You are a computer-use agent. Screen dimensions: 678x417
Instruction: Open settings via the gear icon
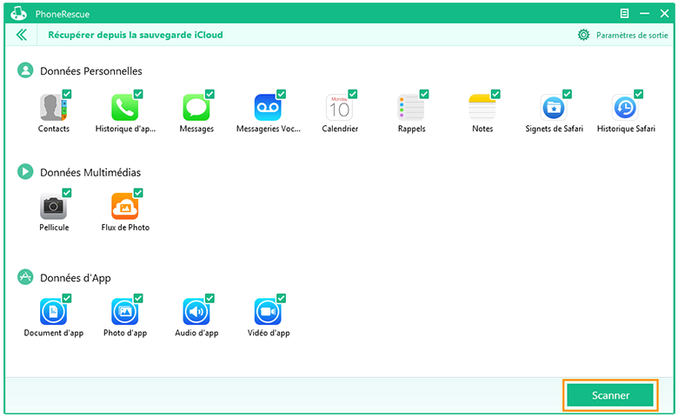coord(584,35)
